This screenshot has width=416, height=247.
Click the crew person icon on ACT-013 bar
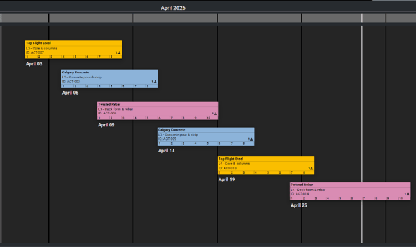[312, 169]
